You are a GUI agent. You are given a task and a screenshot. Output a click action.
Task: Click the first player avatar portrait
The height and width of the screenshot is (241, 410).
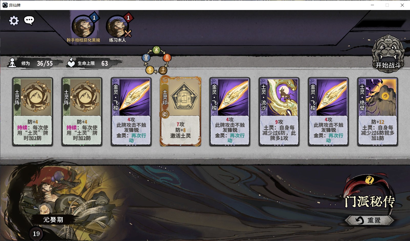click(83, 26)
